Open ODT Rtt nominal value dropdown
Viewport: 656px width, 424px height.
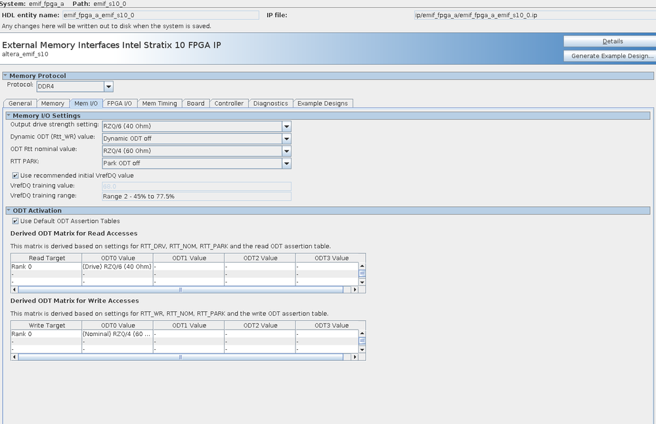click(x=286, y=151)
